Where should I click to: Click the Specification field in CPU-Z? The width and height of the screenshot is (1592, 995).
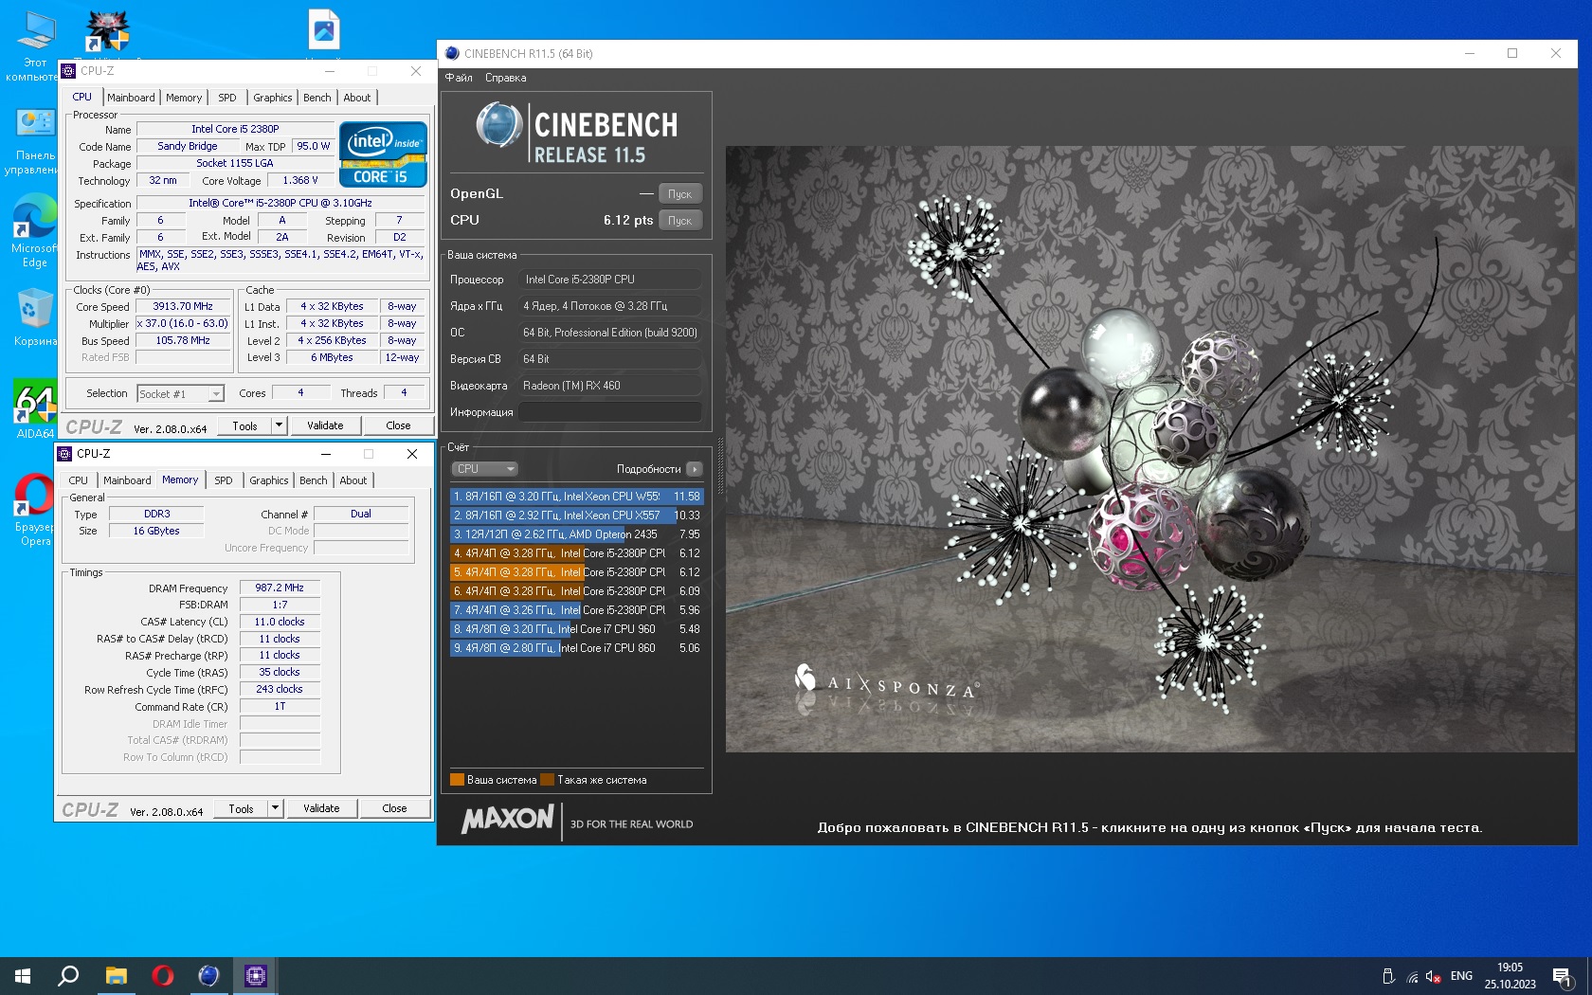(x=280, y=203)
